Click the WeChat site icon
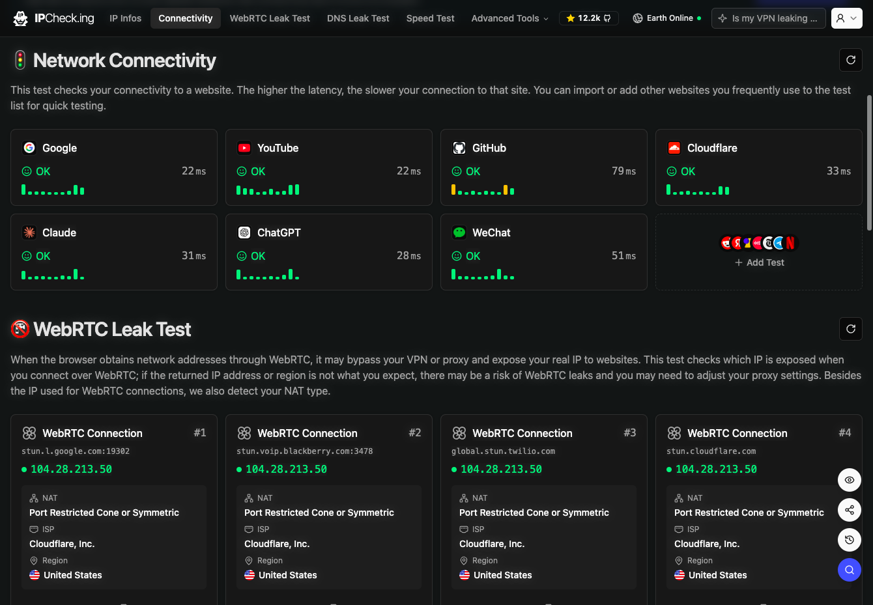Viewport: 873px width, 605px height. tap(459, 232)
